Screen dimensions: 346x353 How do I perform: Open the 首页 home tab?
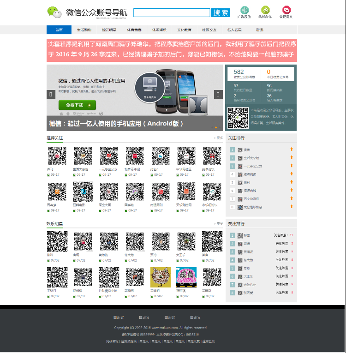59,30
